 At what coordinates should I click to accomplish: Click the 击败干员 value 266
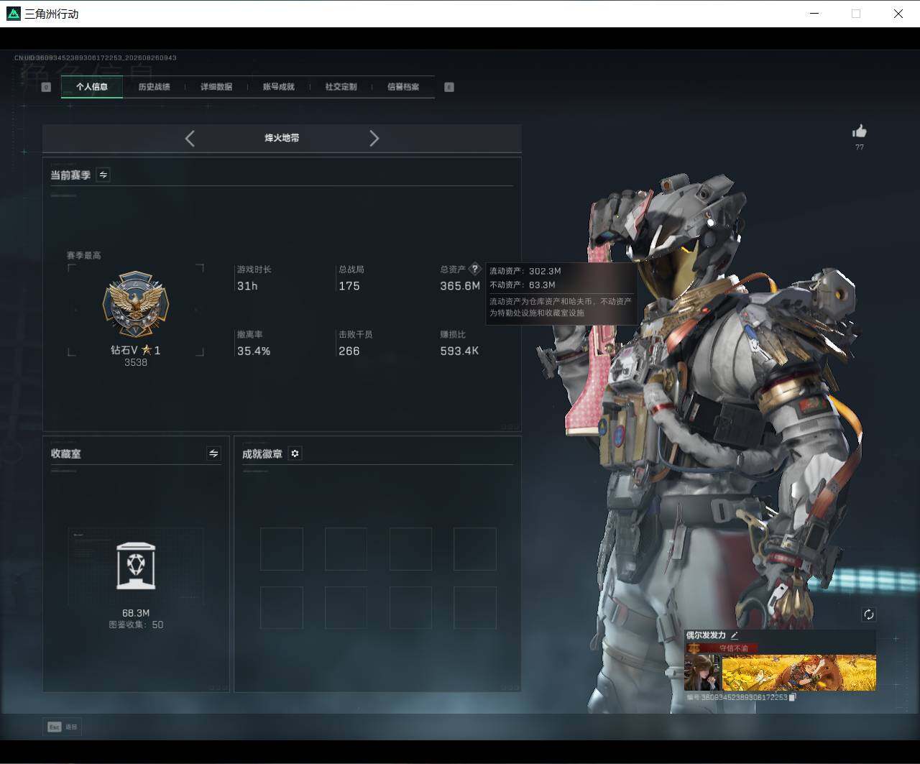coord(349,351)
